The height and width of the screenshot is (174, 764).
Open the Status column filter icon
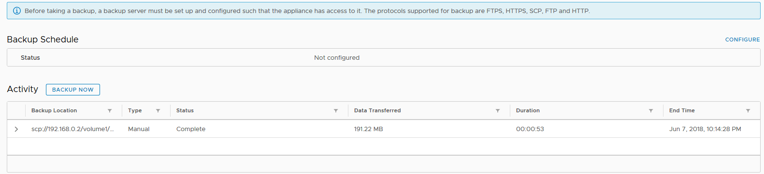point(336,111)
